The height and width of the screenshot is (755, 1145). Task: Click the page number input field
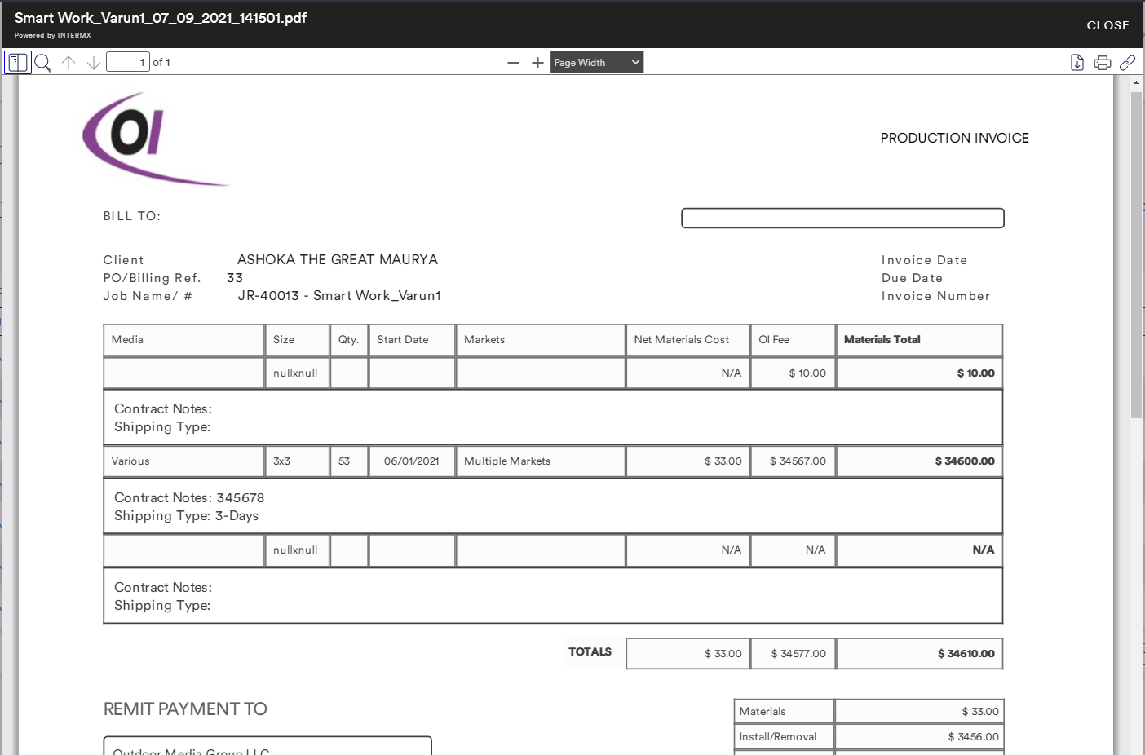tap(128, 62)
